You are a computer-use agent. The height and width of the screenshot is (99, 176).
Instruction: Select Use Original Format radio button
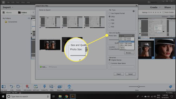pos(110,13)
